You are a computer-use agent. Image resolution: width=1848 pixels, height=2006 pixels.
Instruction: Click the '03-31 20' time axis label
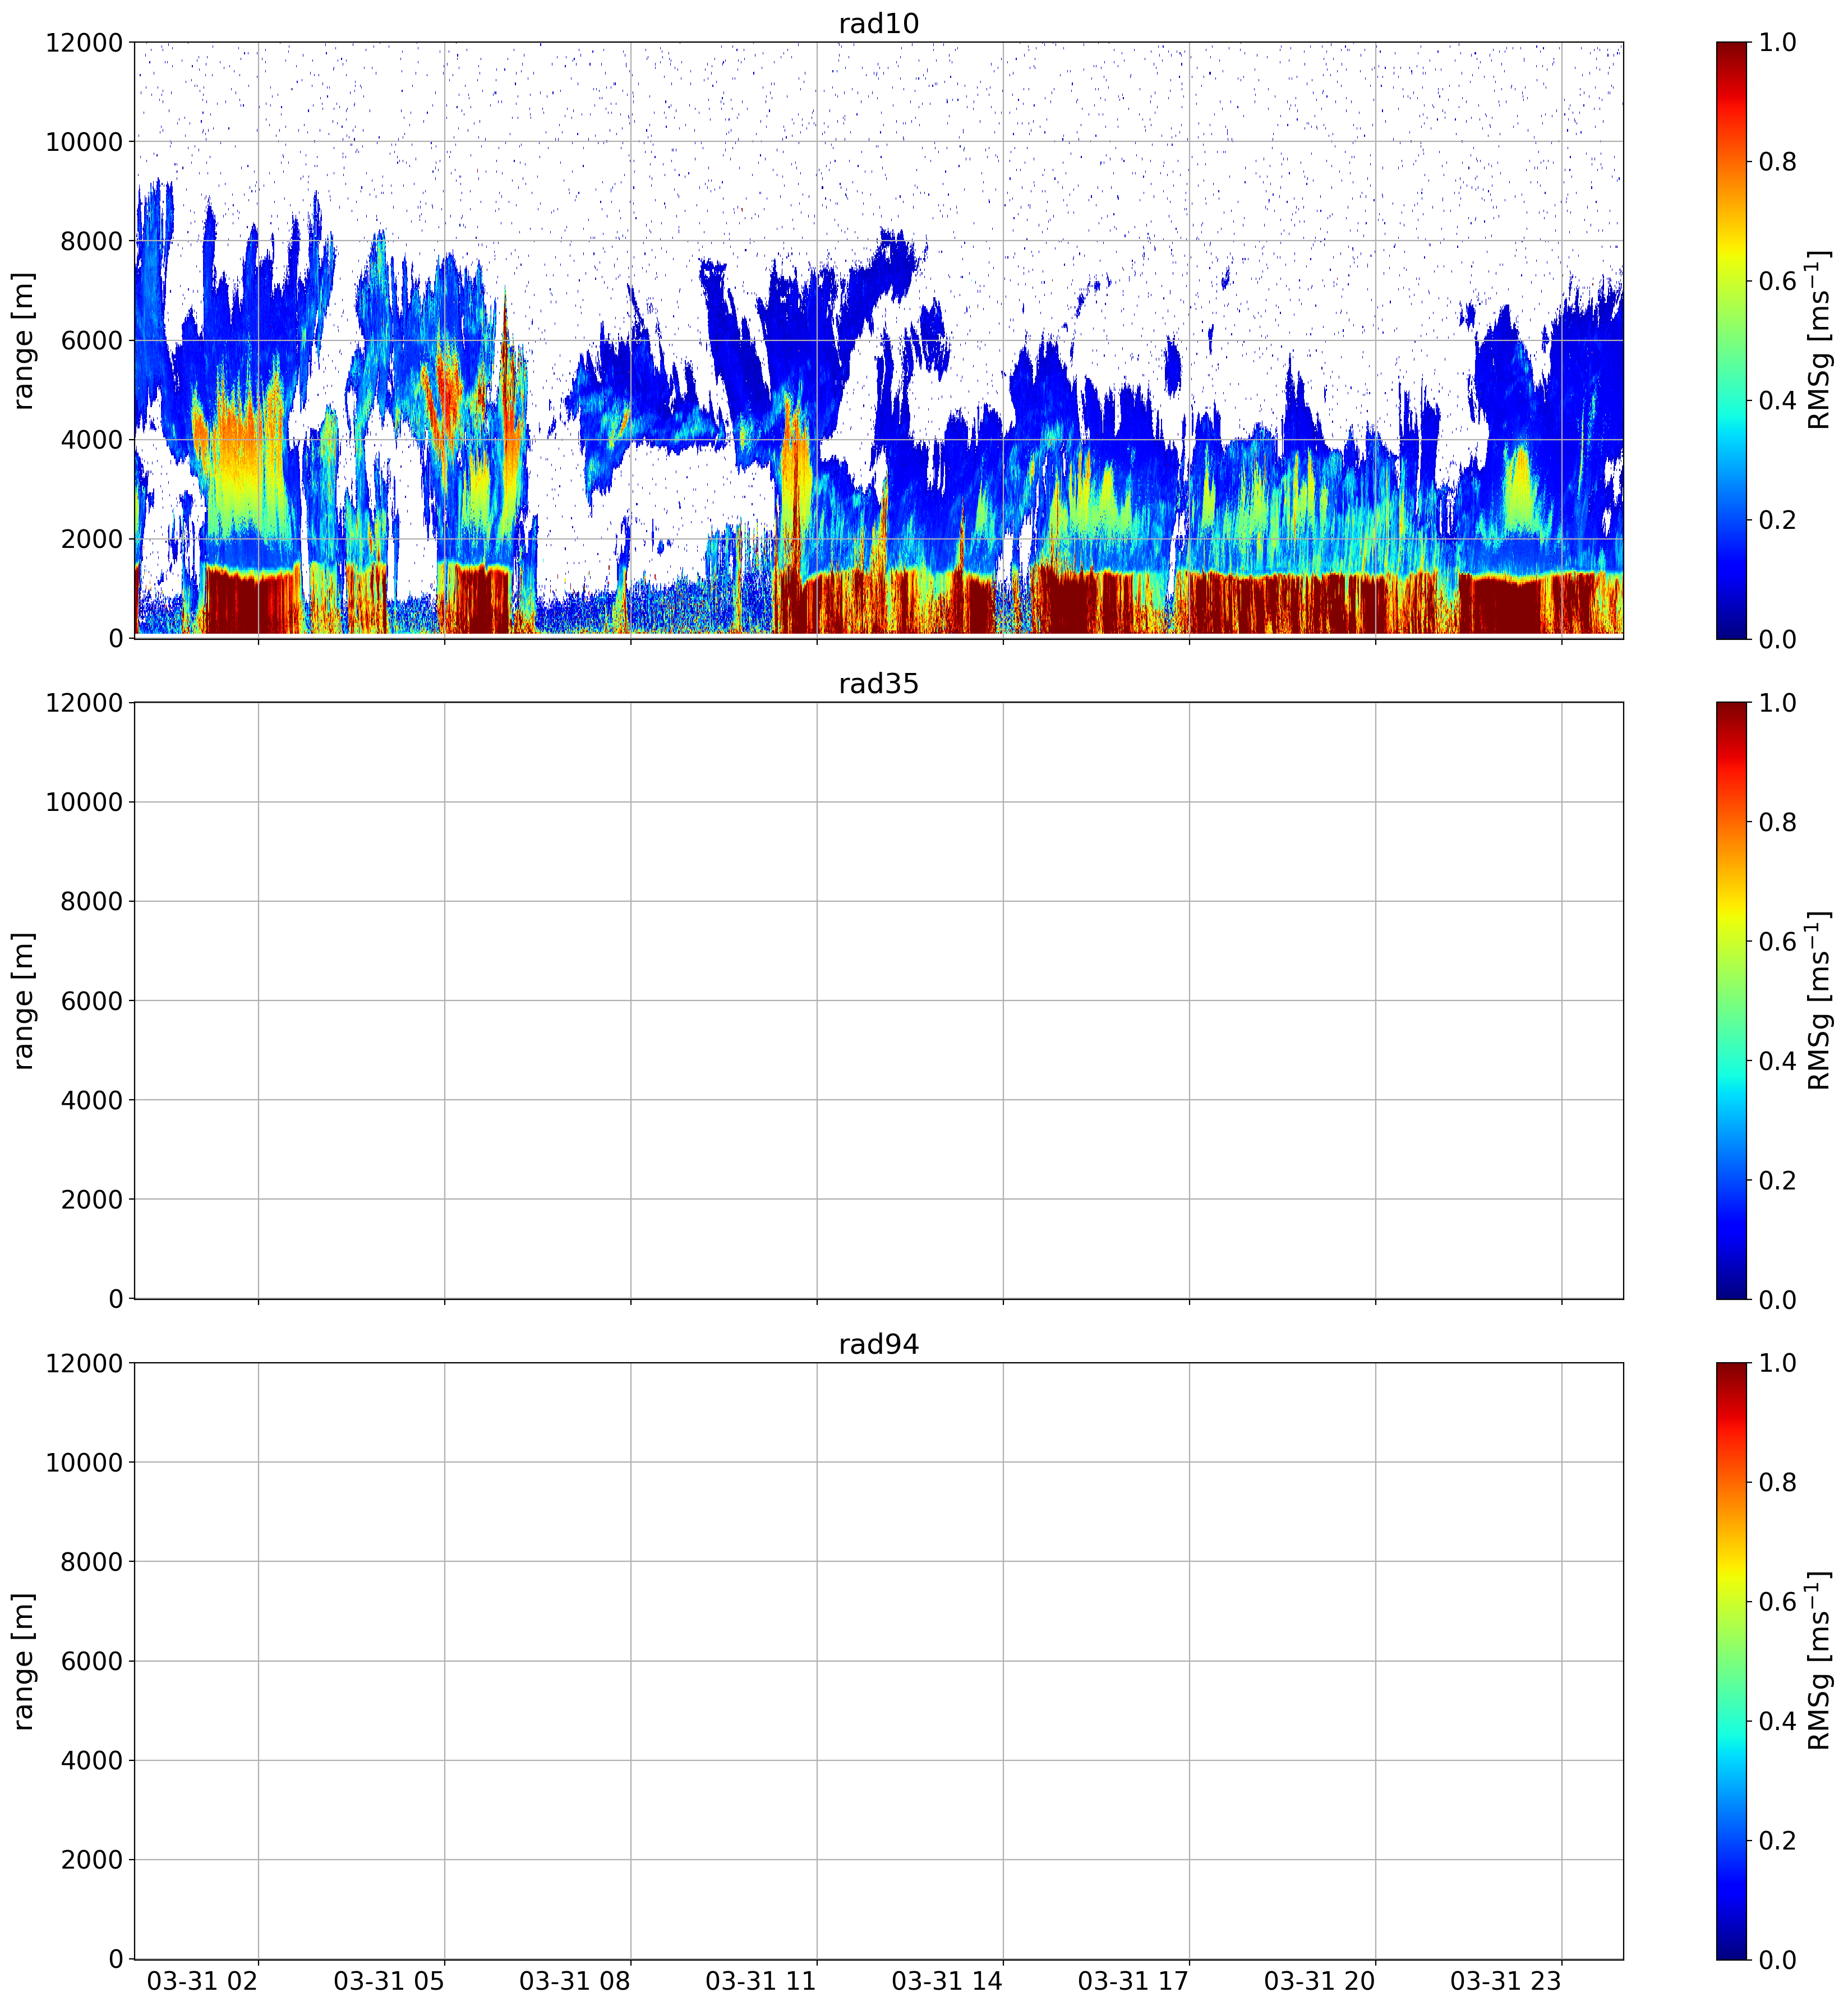[x=1319, y=1981]
